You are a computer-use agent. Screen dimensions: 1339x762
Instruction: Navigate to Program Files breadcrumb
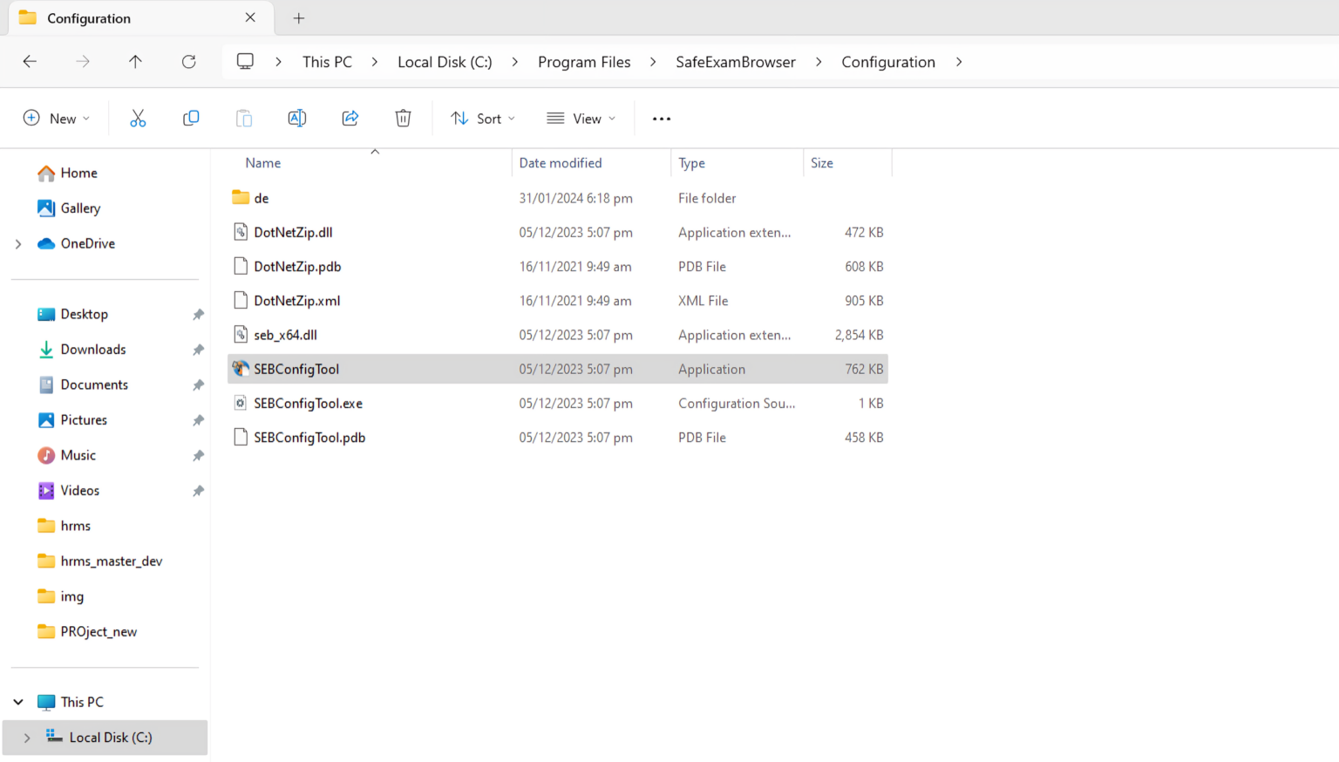pos(584,62)
